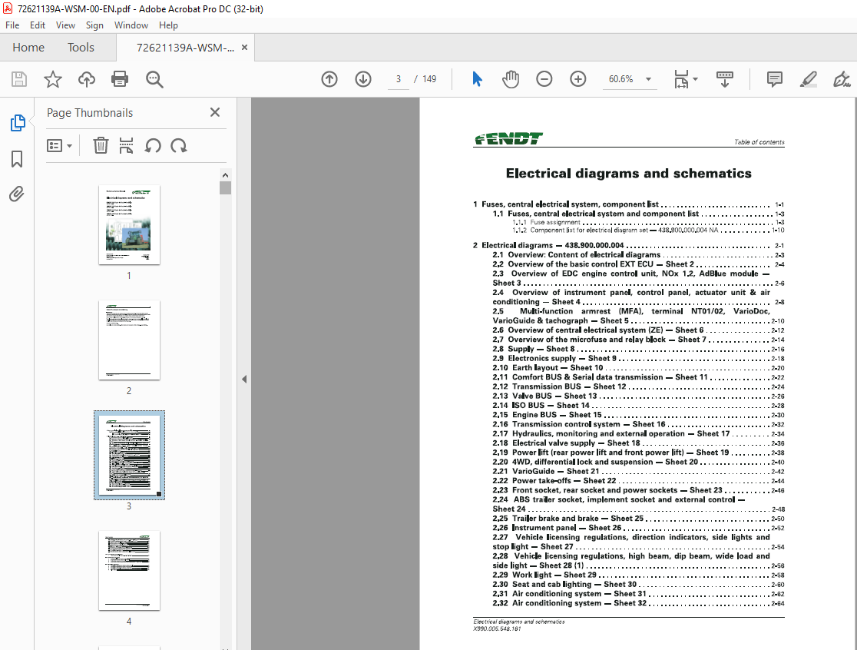Open '2.26 Instrument panel — Sheet 26' entry

pos(638,528)
